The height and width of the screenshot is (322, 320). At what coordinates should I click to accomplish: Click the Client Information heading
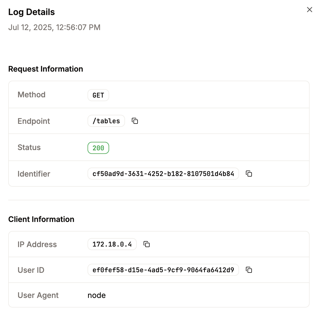click(x=41, y=219)
